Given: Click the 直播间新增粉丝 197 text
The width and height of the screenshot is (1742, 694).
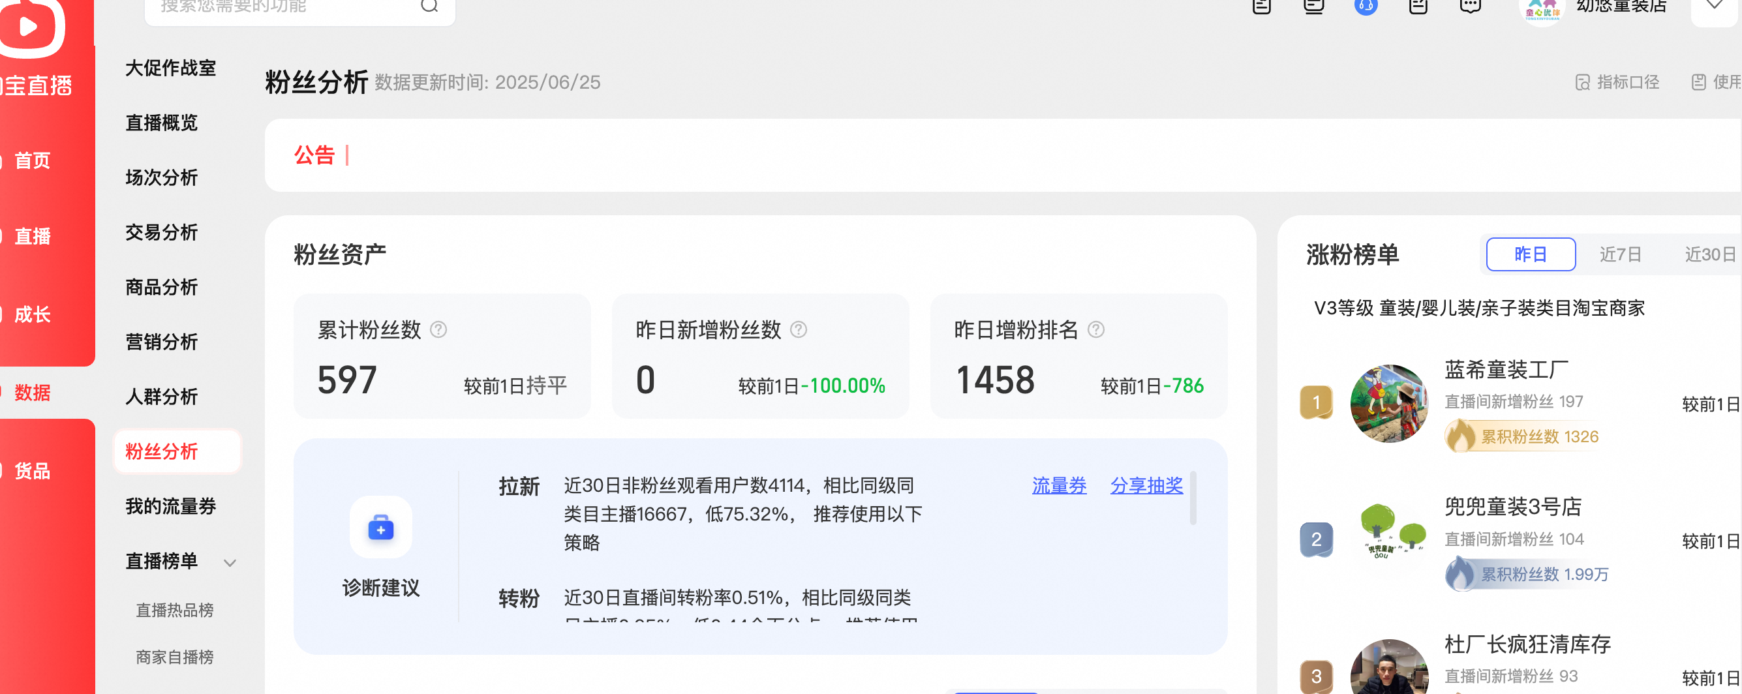Looking at the screenshot, I should point(1514,401).
